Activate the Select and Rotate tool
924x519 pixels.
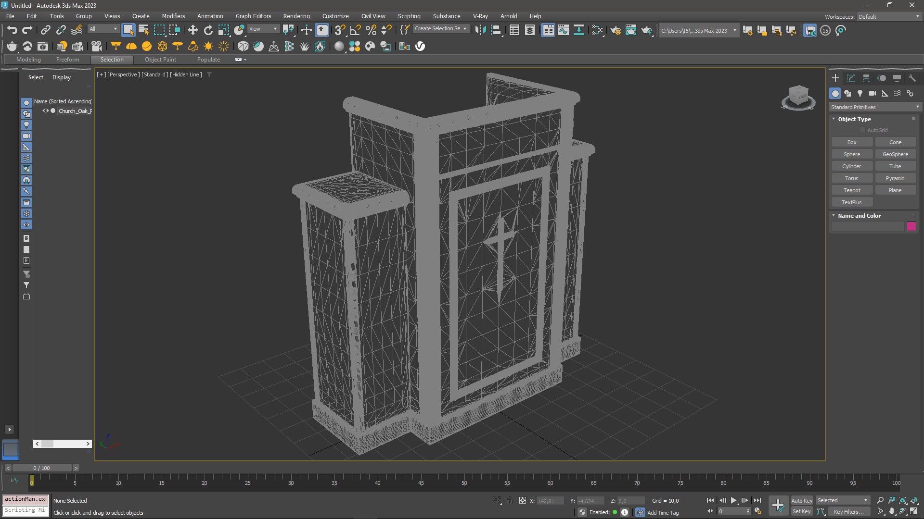(x=208, y=30)
